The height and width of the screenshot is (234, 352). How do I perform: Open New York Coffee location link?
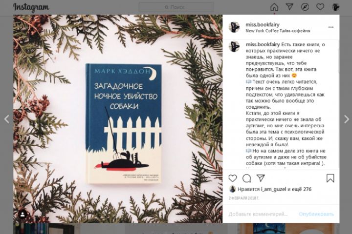278,31
